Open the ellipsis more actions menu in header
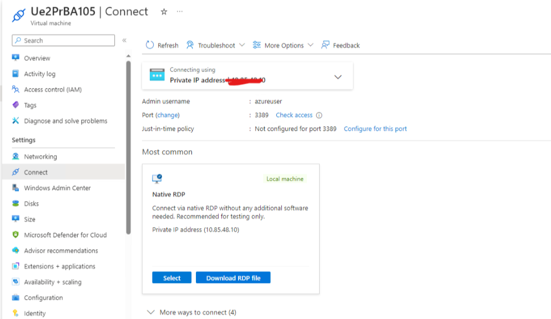 [x=180, y=12]
